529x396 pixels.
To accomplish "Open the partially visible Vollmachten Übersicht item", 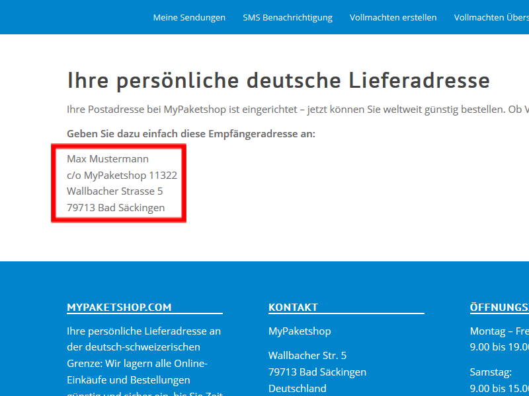I will 491,18.
